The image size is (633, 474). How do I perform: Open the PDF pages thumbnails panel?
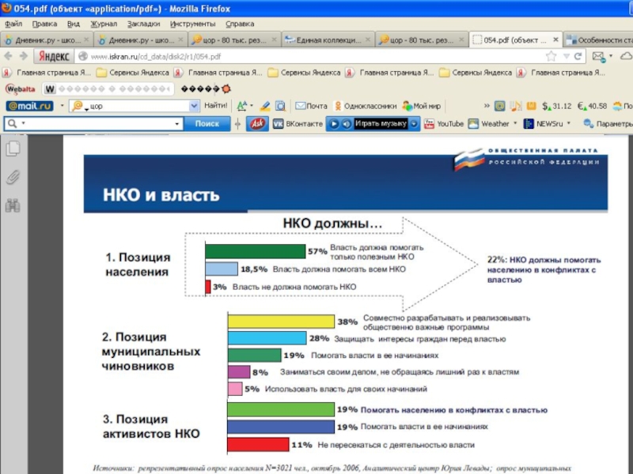(13, 149)
